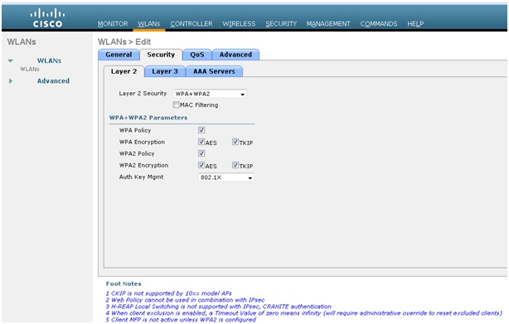509x324 pixels.
Task: Toggle WPA Encryption TKIP checkbox
Action: click(235, 142)
